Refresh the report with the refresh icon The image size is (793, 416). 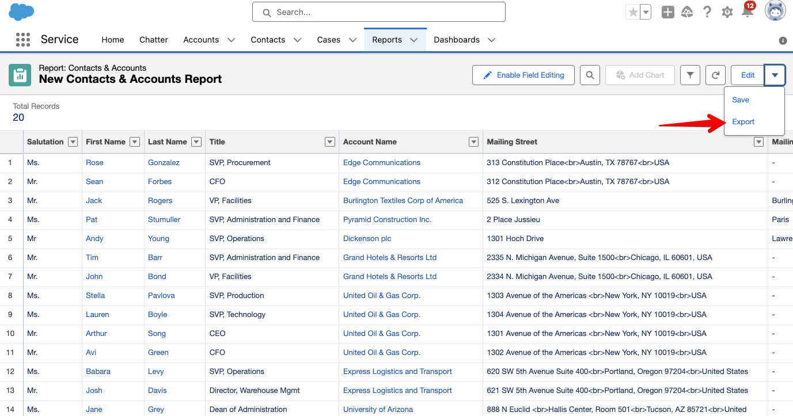(715, 75)
